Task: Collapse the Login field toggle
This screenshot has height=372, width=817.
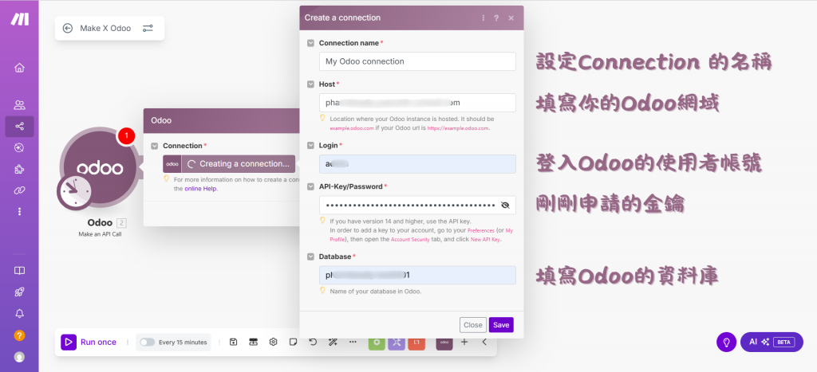Action: pyautogui.click(x=310, y=145)
